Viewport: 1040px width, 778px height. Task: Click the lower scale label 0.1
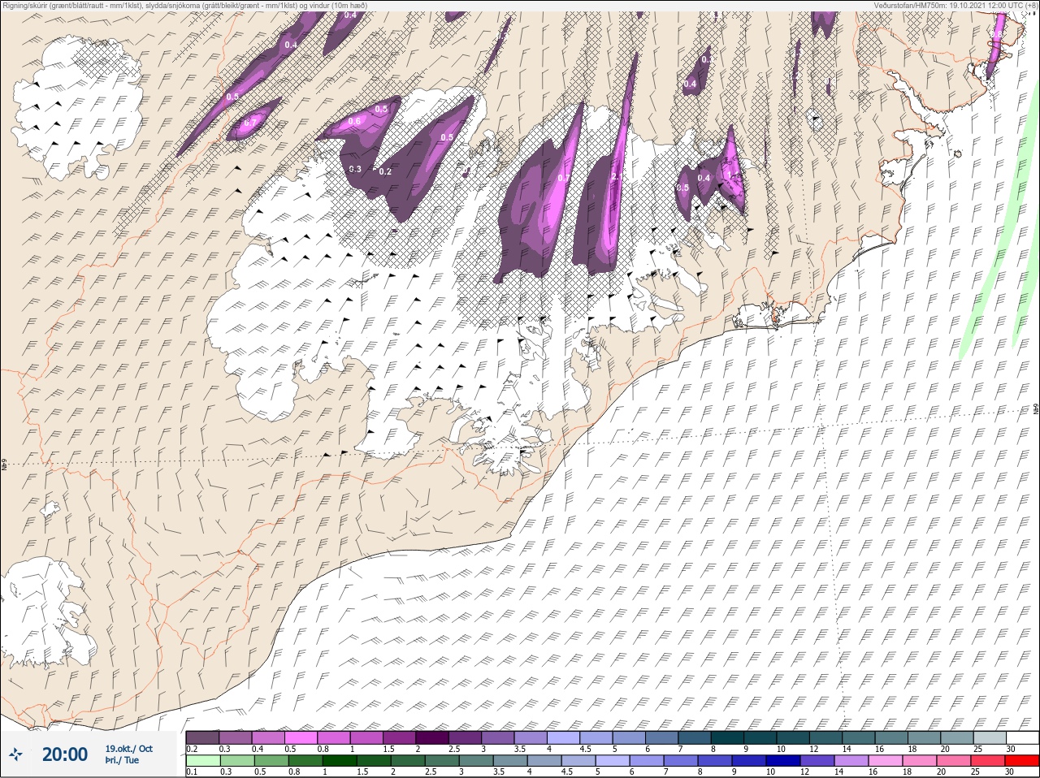[x=192, y=772]
